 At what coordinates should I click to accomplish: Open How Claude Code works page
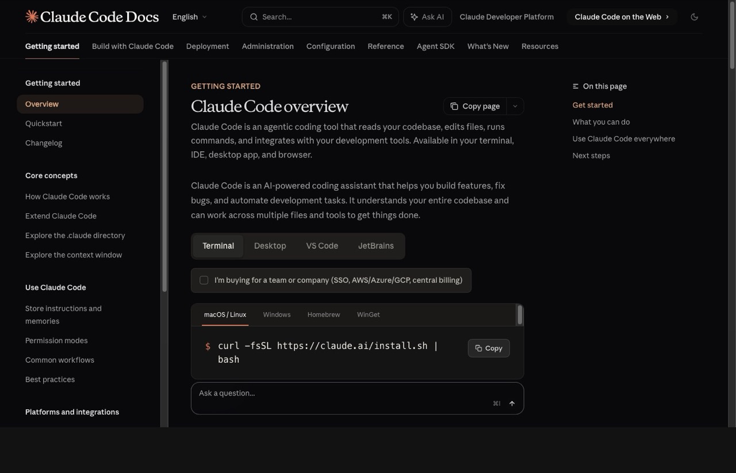coord(67,197)
